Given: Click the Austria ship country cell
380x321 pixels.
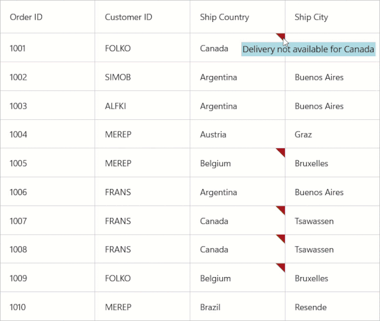Looking at the screenshot, I should point(213,134).
